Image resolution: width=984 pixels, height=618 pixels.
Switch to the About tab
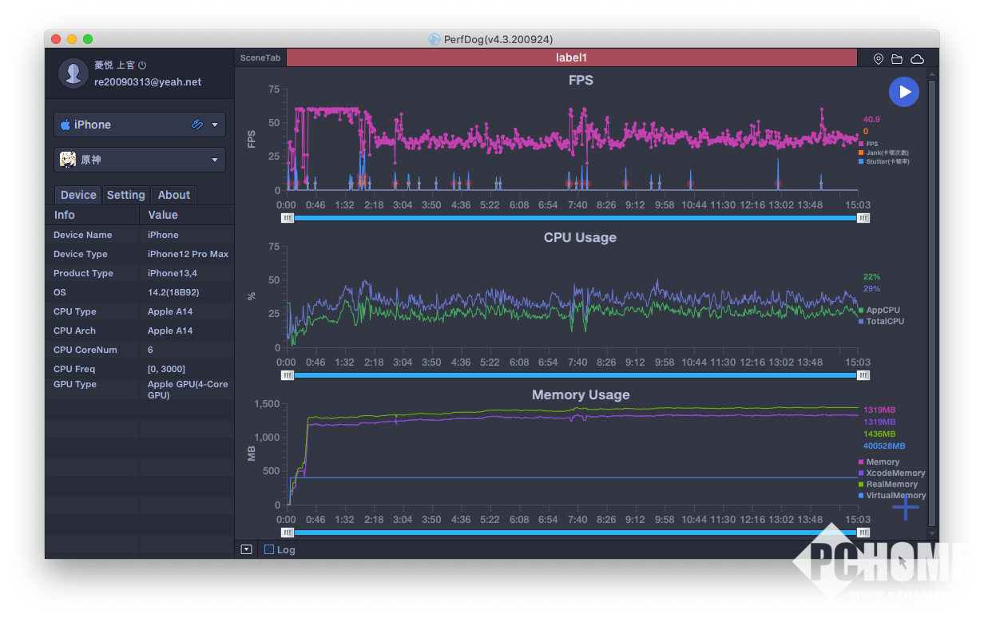click(173, 195)
